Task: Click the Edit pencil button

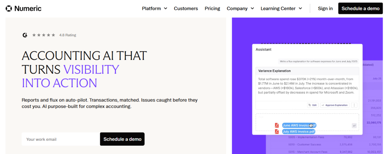Action: pos(312,105)
